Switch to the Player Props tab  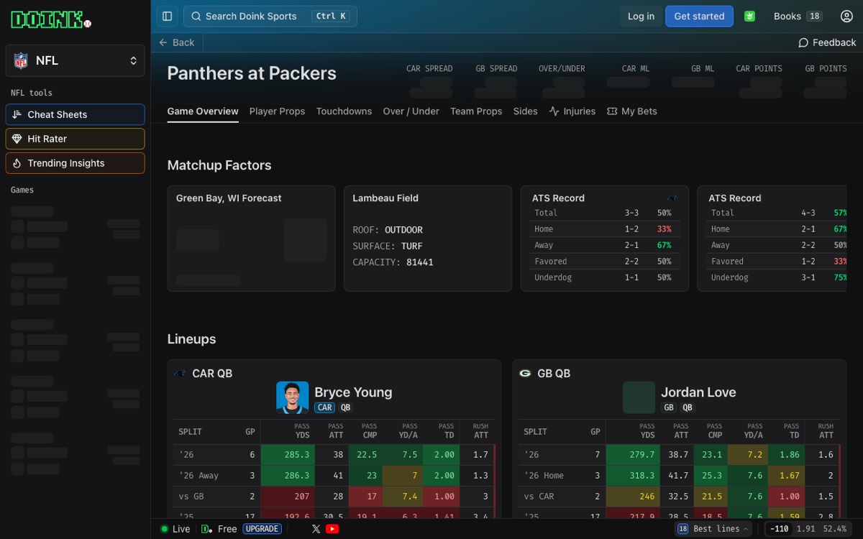pos(277,111)
